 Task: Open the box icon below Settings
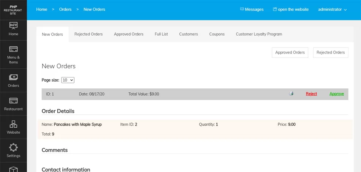[x=13, y=169]
